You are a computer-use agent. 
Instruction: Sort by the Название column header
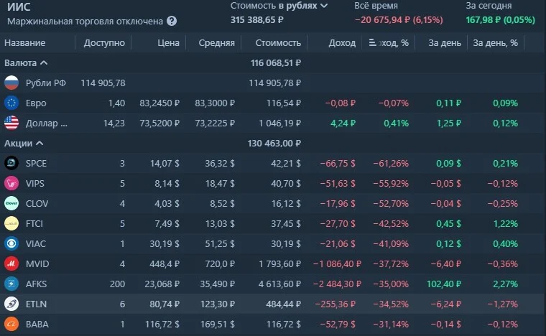click(24, 43)
